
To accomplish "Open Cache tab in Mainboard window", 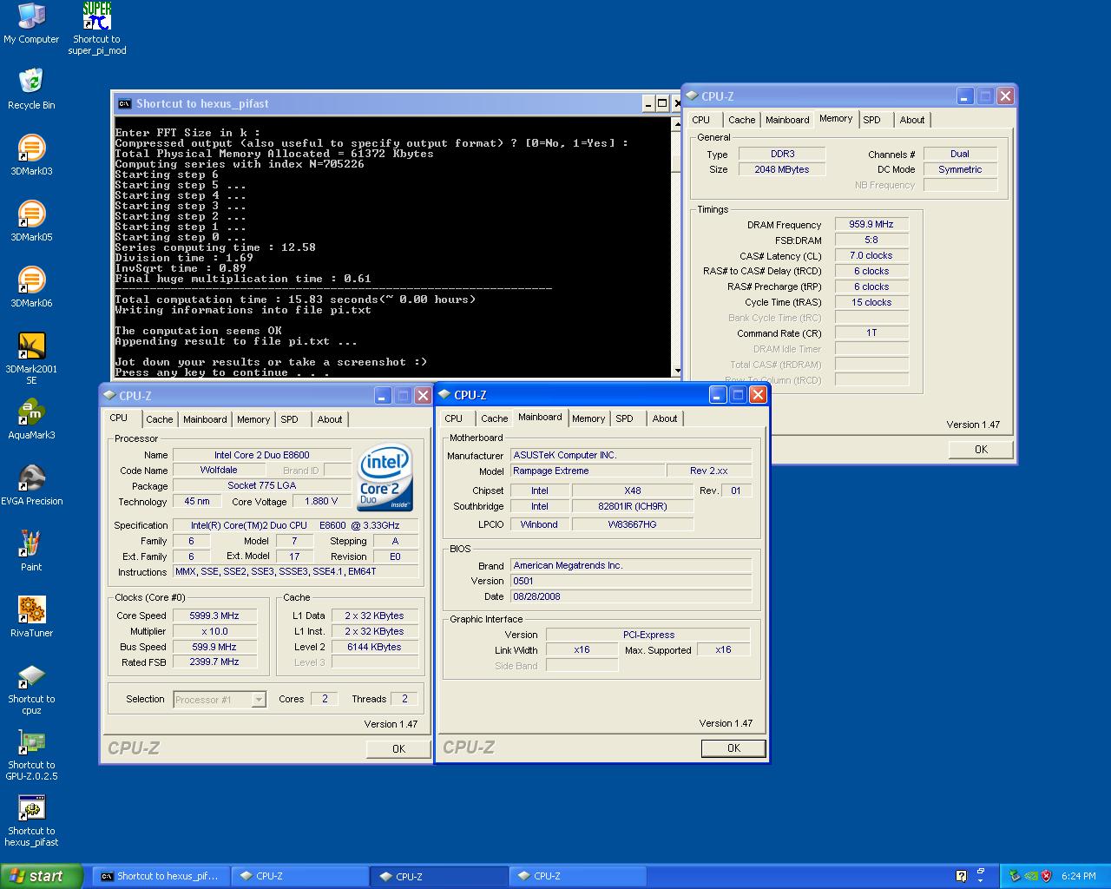I will (494, 418).
